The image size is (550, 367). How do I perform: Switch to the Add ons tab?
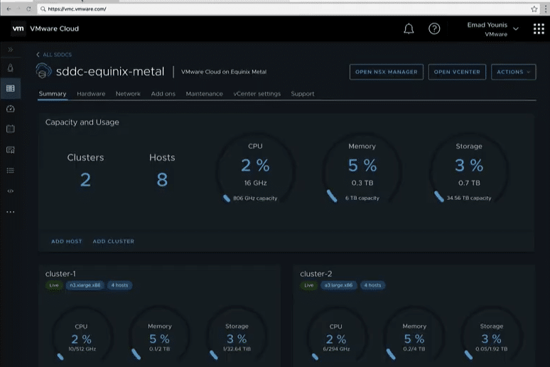pyautogui.click(x=163, y=94)
